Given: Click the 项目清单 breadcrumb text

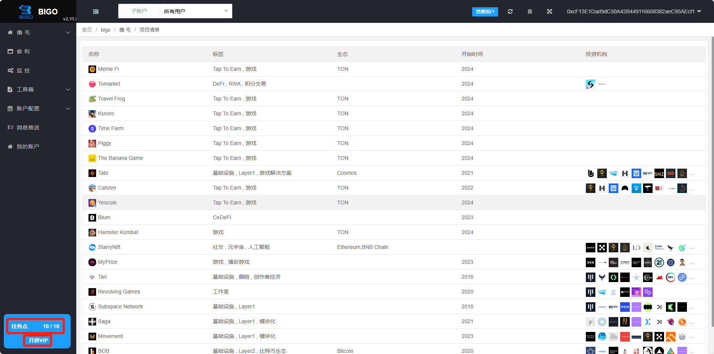Looking at the screenshot, I should (x=150, y=30).
